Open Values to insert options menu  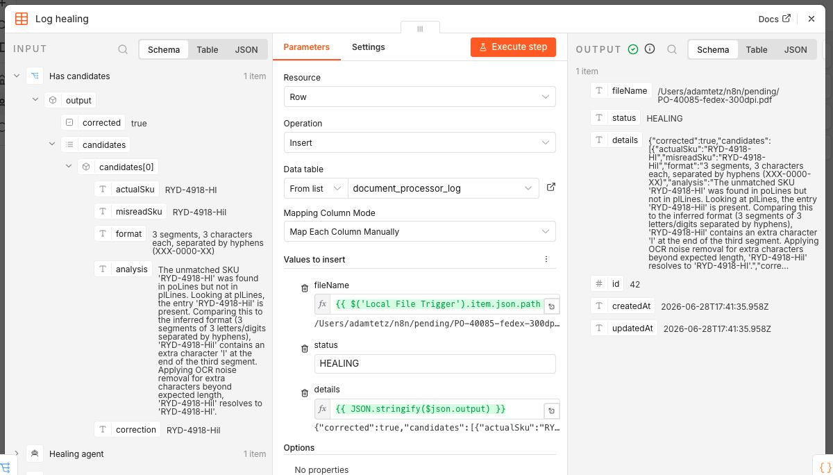[x=546, y=259]
